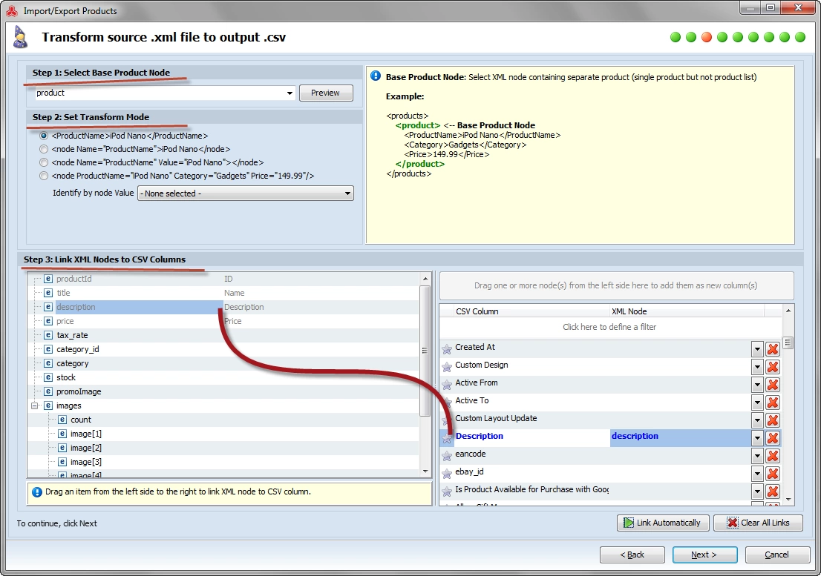
Task: Select the title node in the tree
Action: click(x=63, y=293)
